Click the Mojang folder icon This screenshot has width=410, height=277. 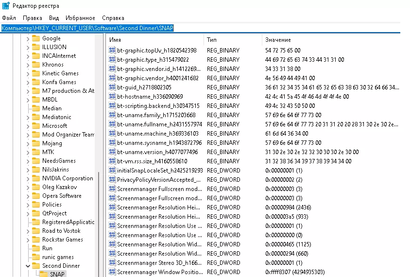(x=36, y=143)
